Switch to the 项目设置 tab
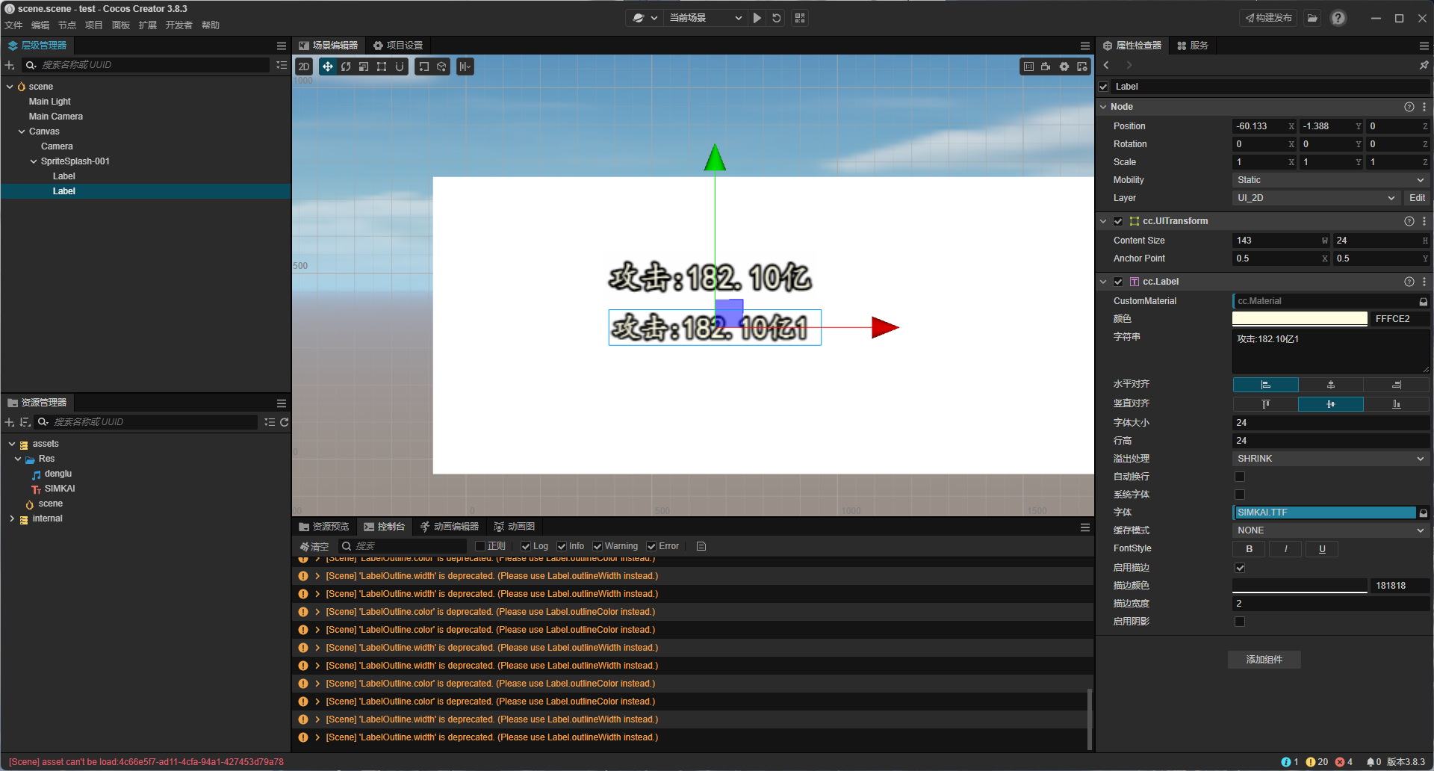 click(398, 46)
